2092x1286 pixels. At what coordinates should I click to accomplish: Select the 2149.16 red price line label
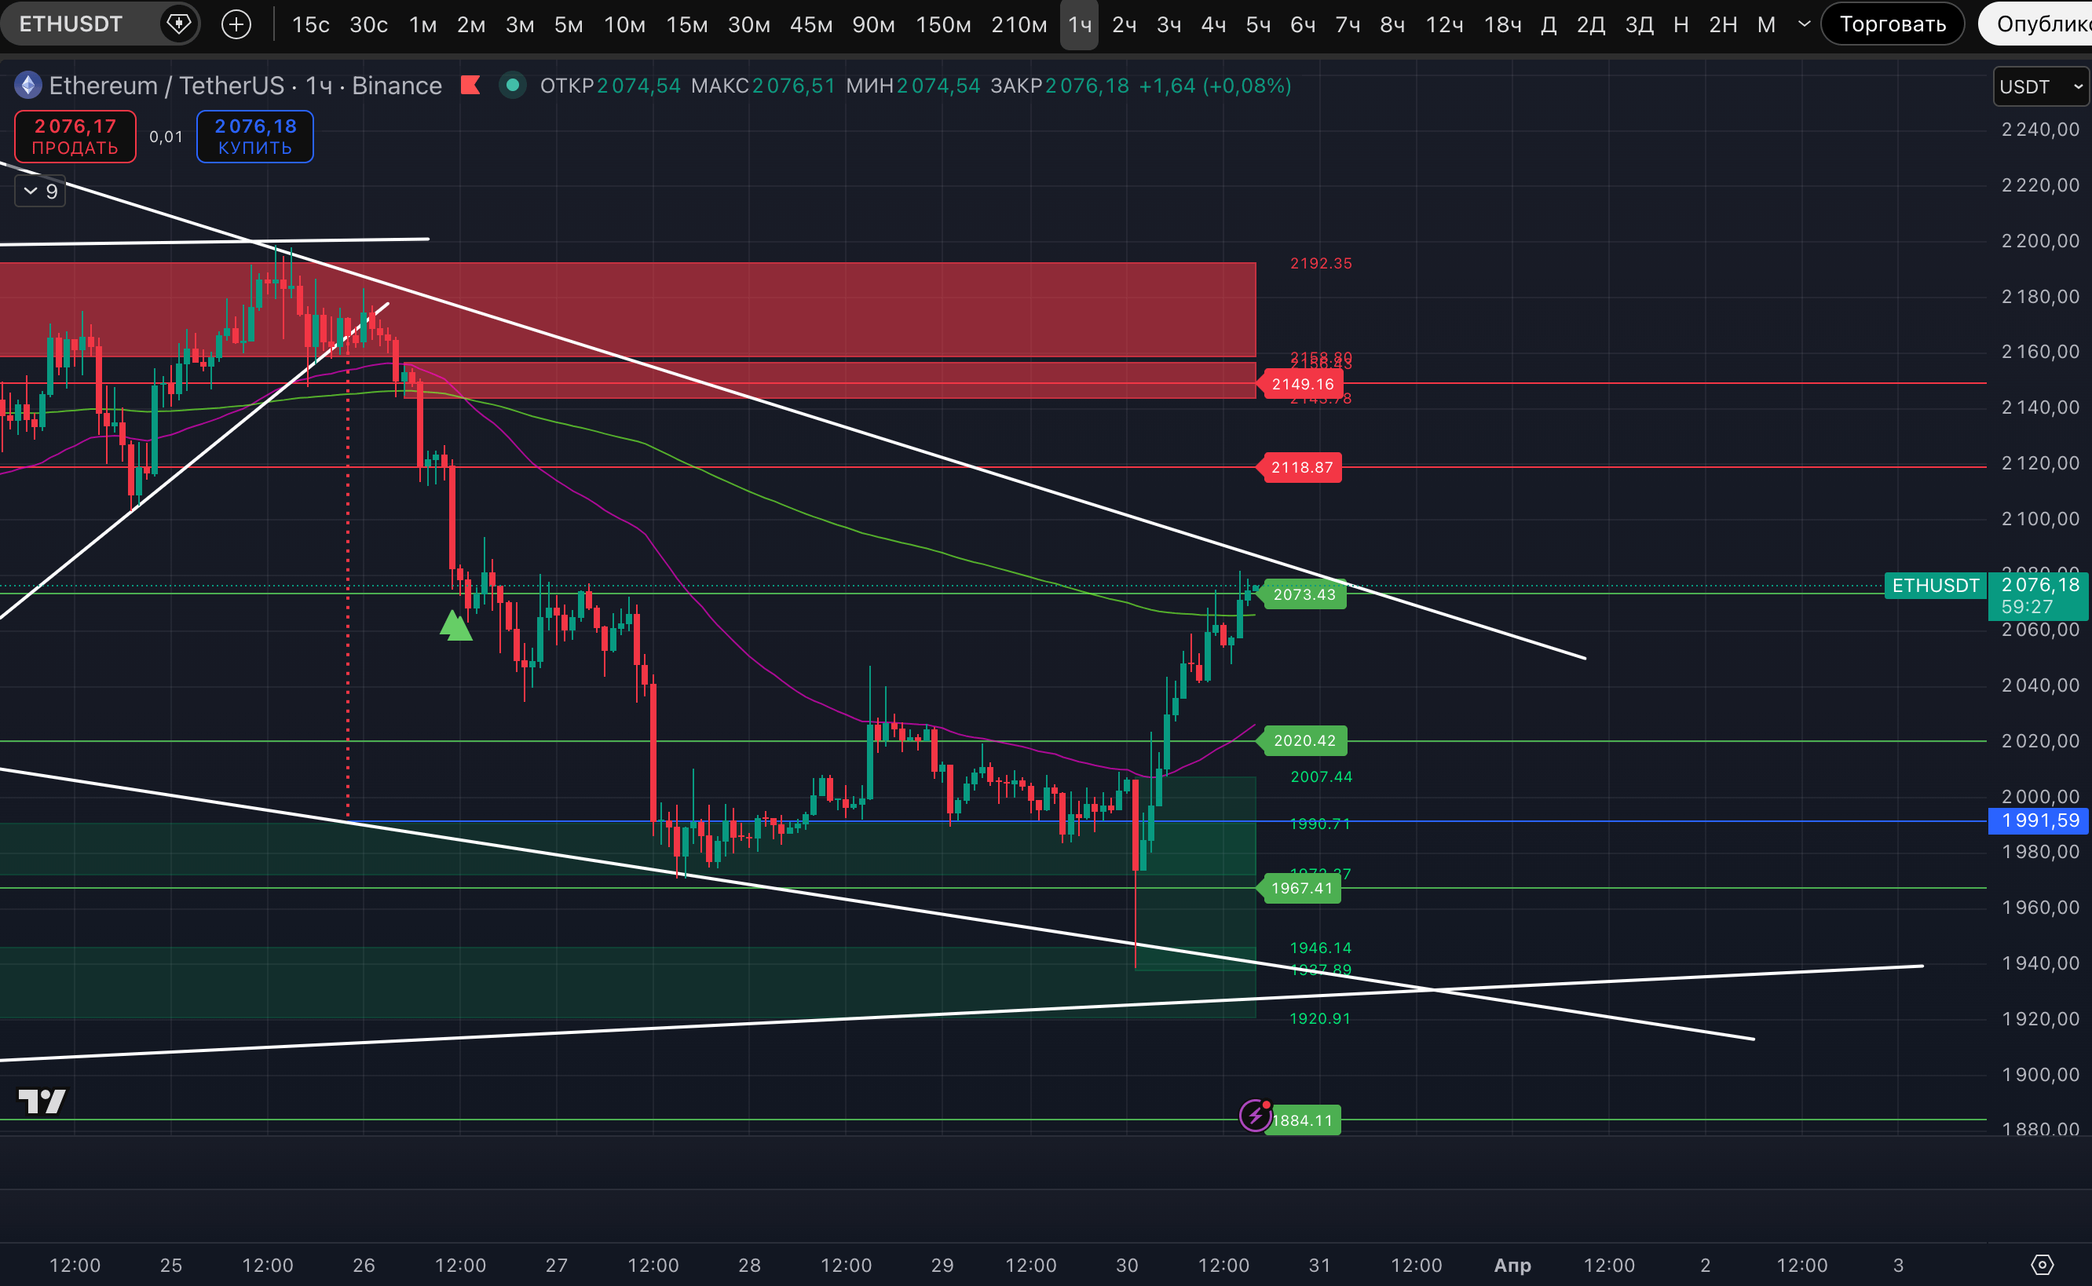pyautogui.click(x=1302, y=384)
